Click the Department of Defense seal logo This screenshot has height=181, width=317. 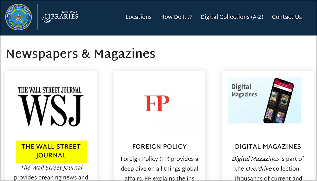tap(18, 17)
